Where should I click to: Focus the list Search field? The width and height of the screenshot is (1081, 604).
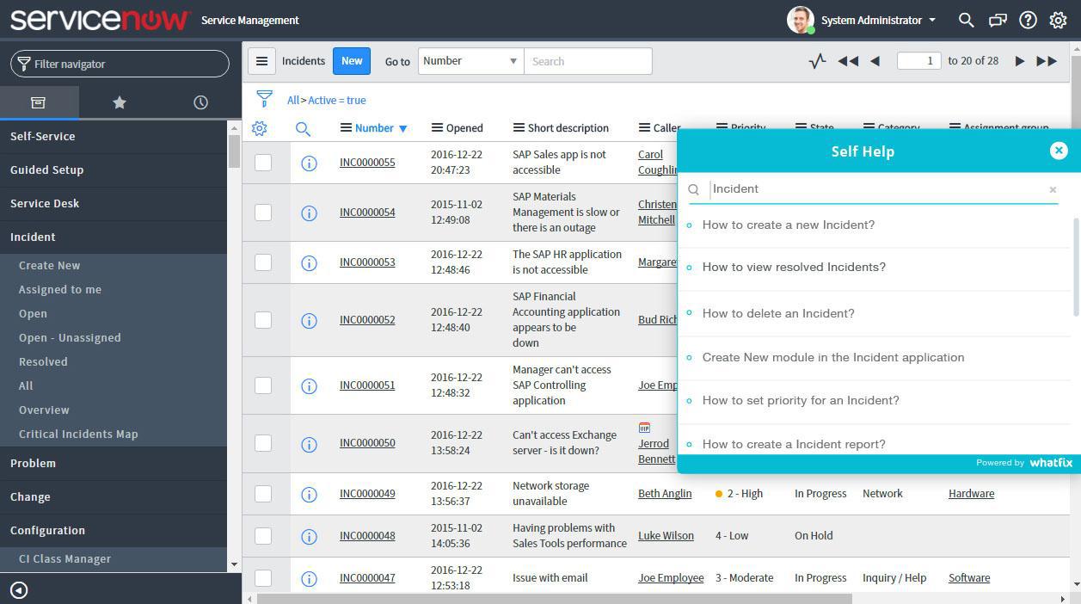pyautogui.click(x=588, y=61)
